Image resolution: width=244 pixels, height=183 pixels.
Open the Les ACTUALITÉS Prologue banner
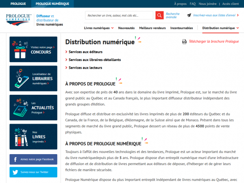point(33,107)
